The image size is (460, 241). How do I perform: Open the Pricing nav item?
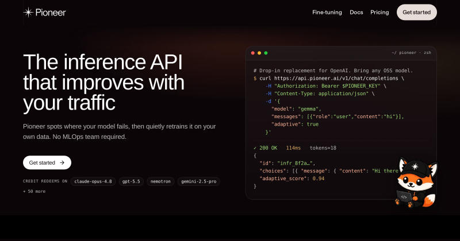(x=379, y=12)
